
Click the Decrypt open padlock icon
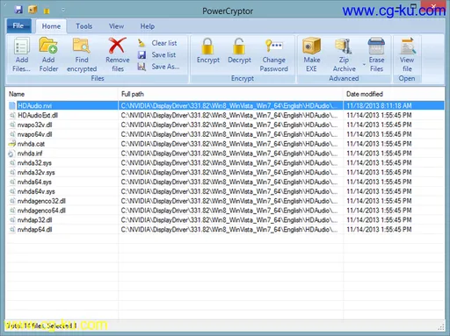click(x=239, y=46)
